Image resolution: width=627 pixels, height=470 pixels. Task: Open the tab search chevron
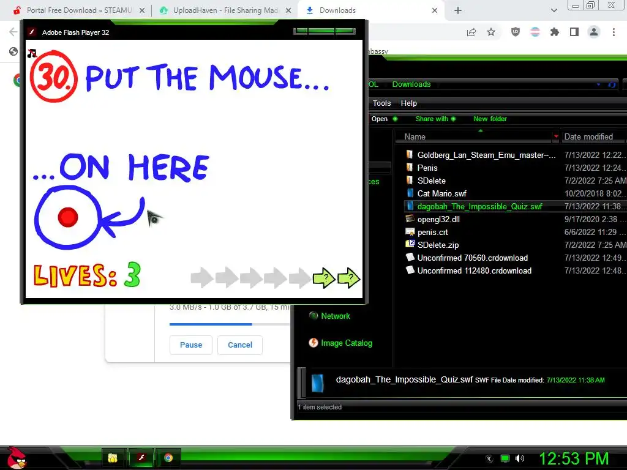(554, 11)
